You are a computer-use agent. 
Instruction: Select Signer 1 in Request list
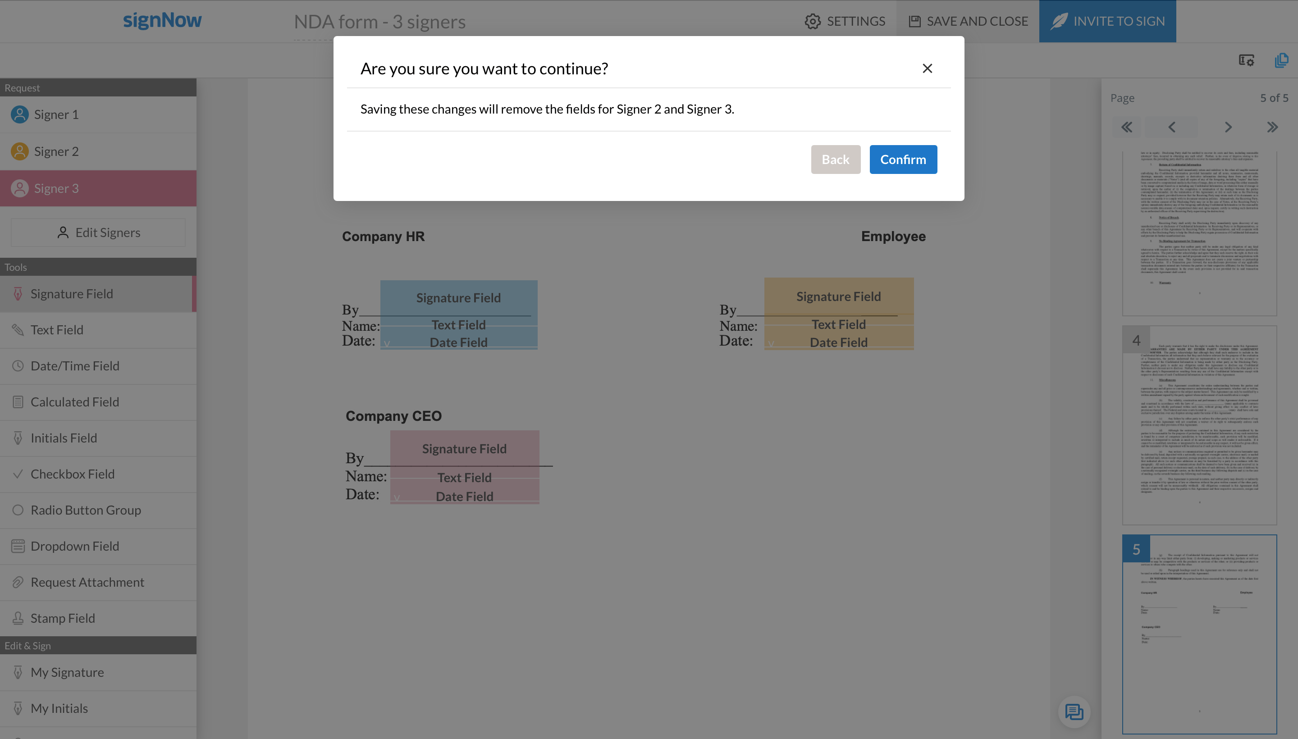[56, 115]
